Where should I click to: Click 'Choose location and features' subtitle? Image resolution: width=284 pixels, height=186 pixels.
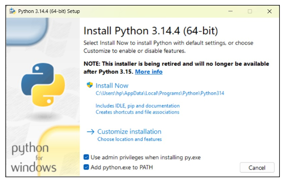point(129,139)
